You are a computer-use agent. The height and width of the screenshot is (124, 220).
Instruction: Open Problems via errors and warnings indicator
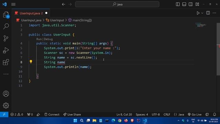[x=17, y=114]
